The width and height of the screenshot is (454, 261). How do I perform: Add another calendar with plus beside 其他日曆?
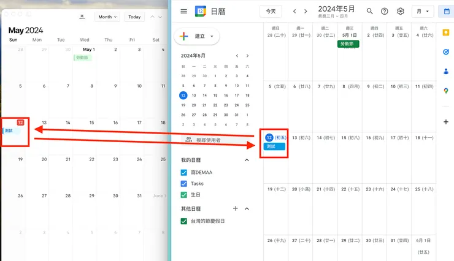coord(235,208)
